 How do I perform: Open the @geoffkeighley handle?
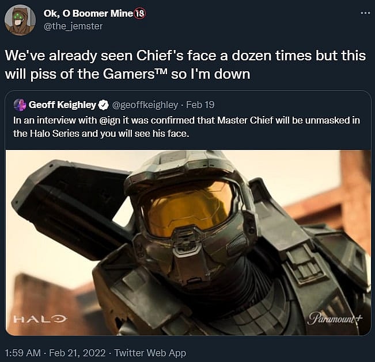pos(145,105)
